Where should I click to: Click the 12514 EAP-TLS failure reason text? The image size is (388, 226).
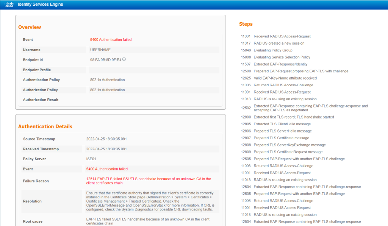coord(149,181)
